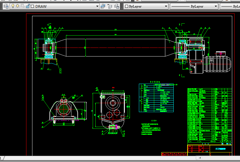
Task: Click the Layer Previous icon
Action: pyautogui.click(x=110, y=6)
